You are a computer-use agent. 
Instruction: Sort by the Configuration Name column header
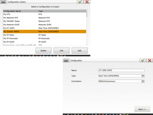[21, 11]
